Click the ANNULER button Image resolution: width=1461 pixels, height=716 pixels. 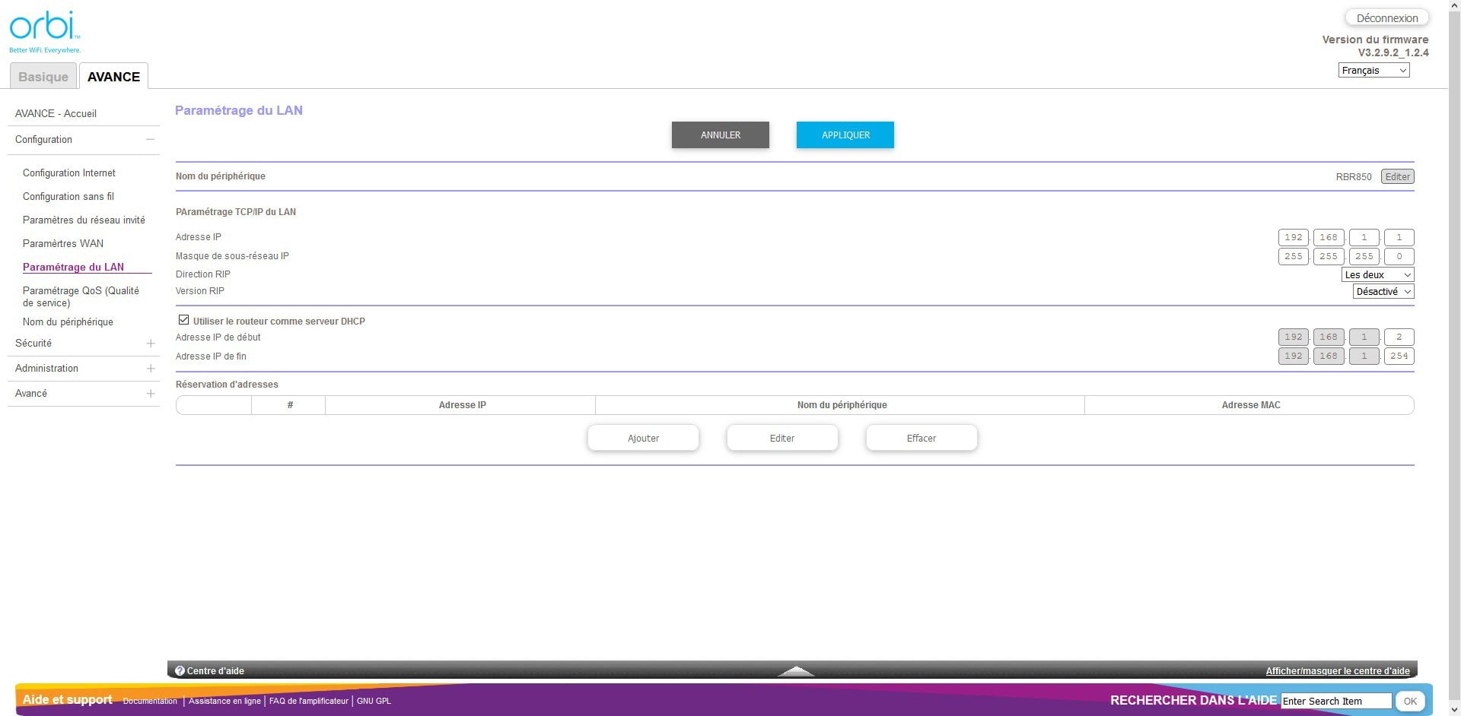[x=720, y=135]
